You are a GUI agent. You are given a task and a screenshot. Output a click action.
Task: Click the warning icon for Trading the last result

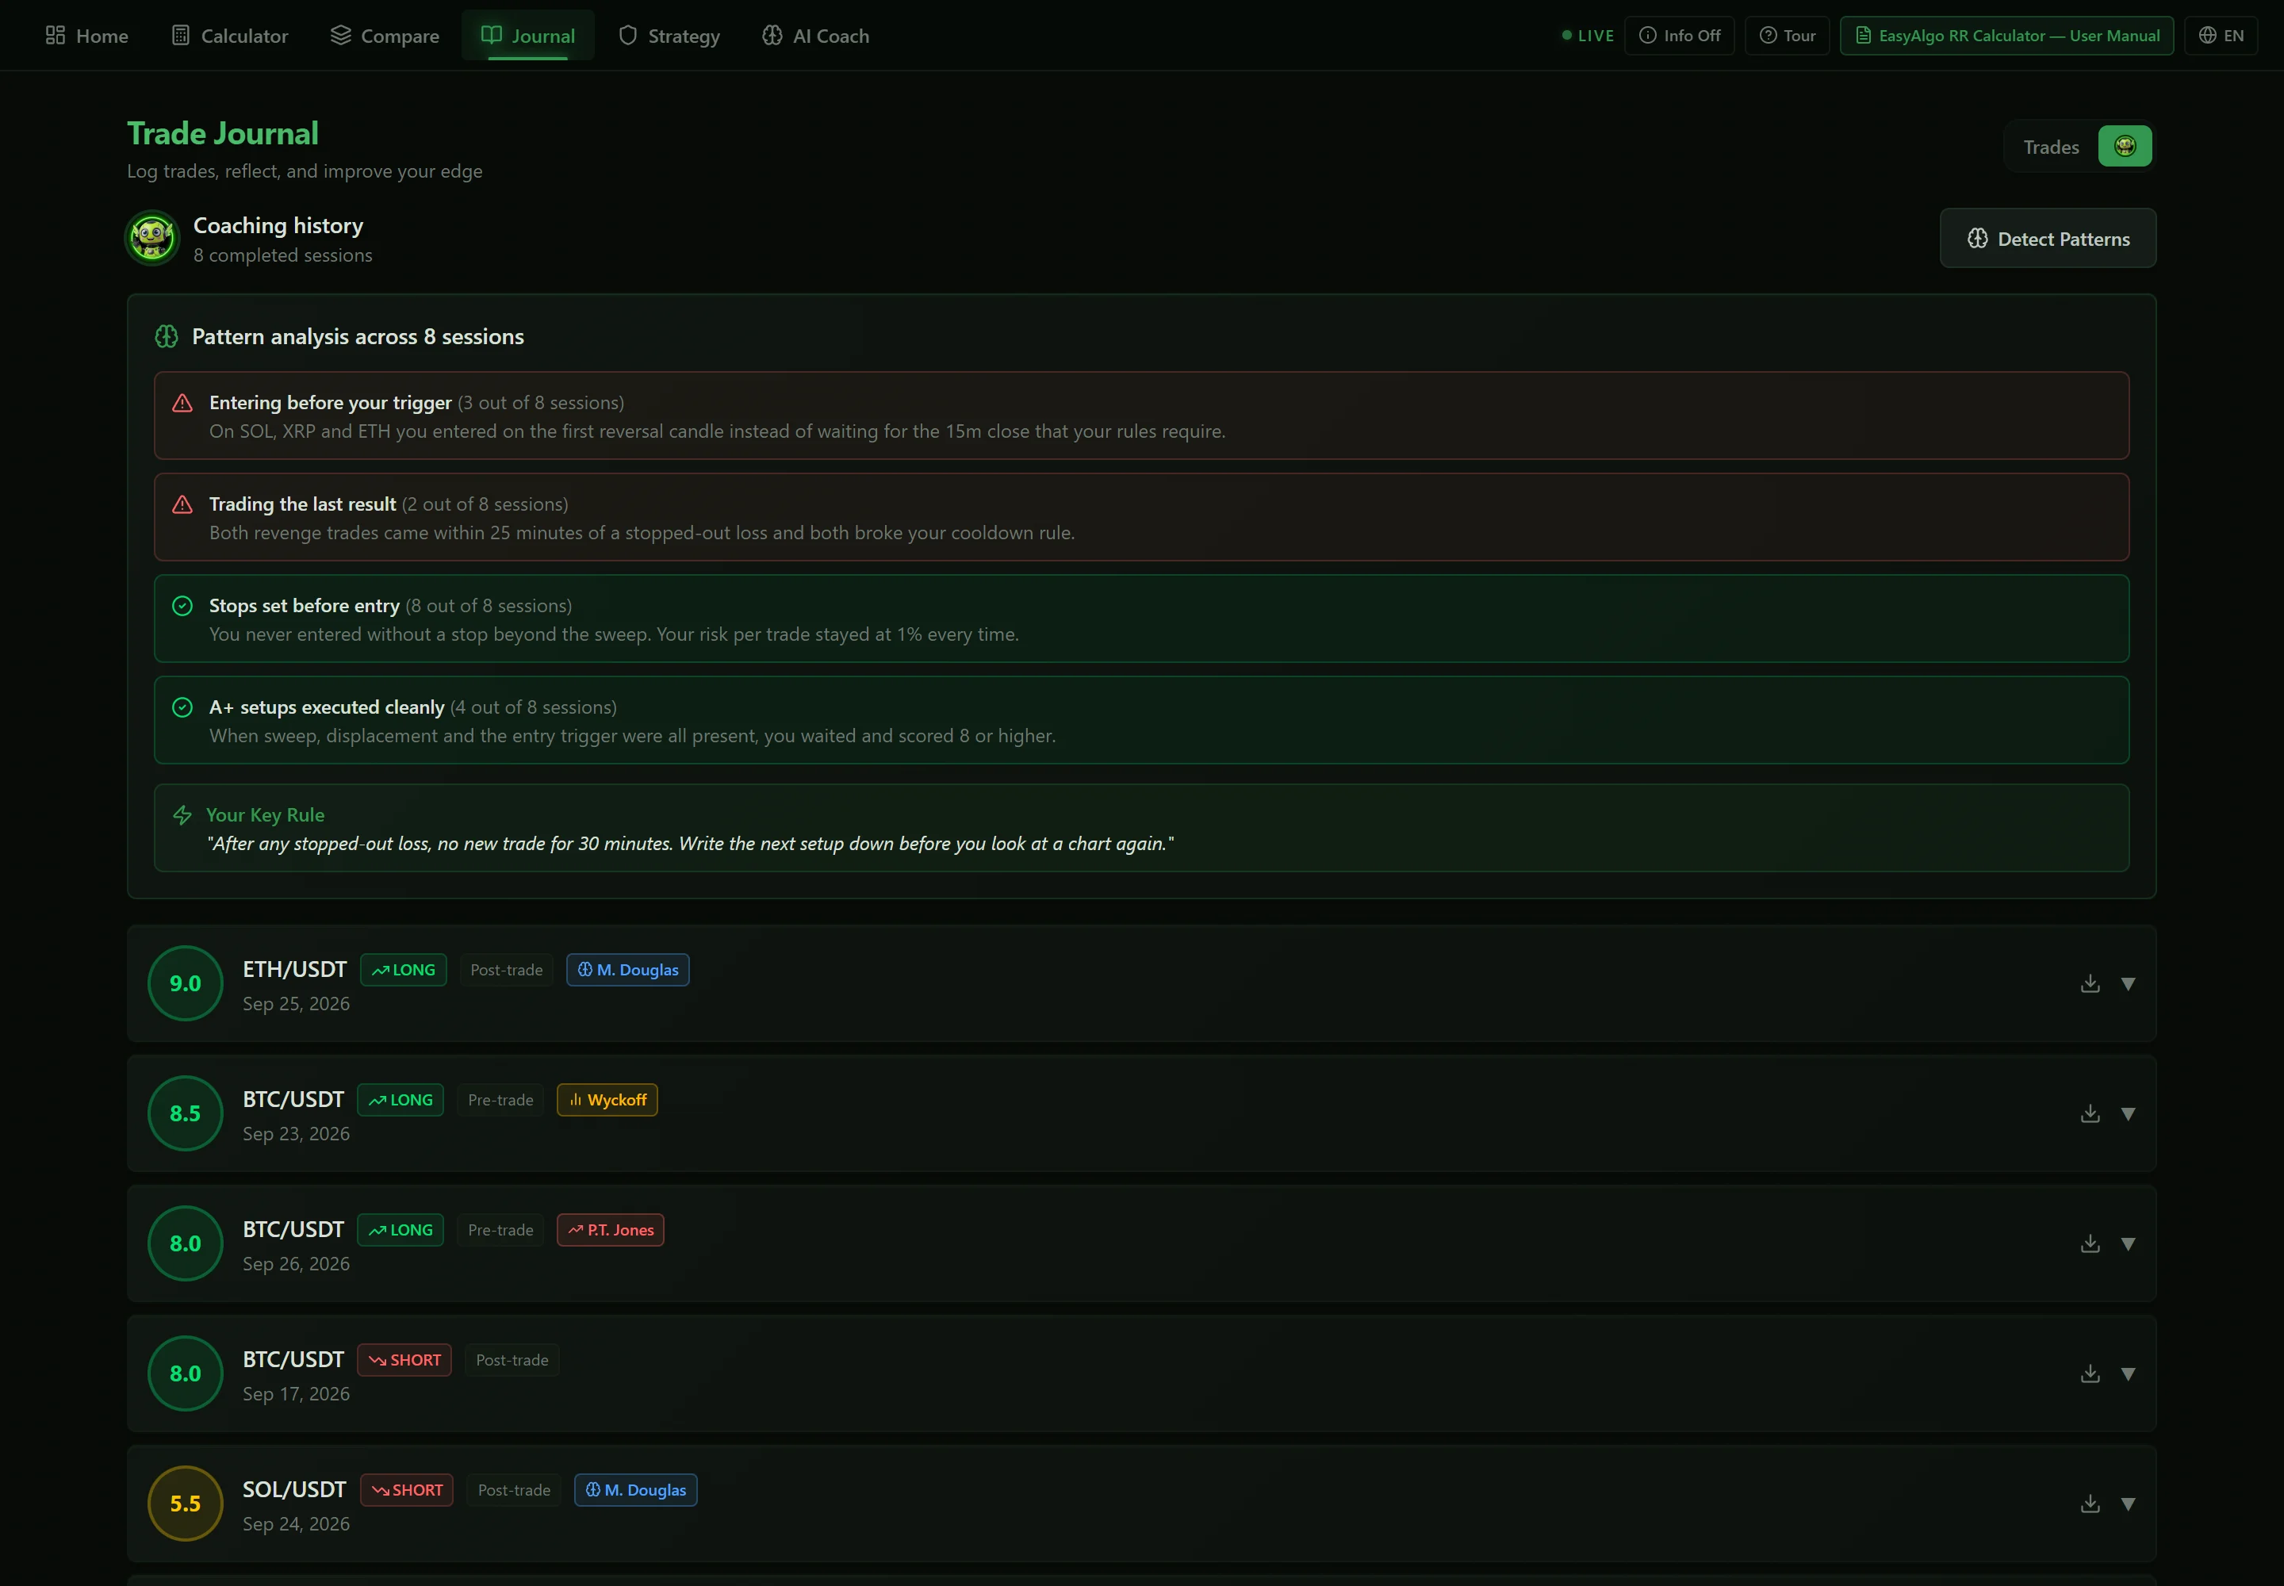[x=182, y=504]
